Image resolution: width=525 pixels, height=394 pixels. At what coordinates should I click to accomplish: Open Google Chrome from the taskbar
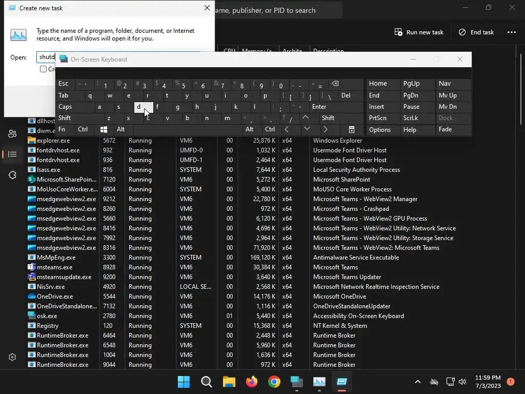point(274,382)
